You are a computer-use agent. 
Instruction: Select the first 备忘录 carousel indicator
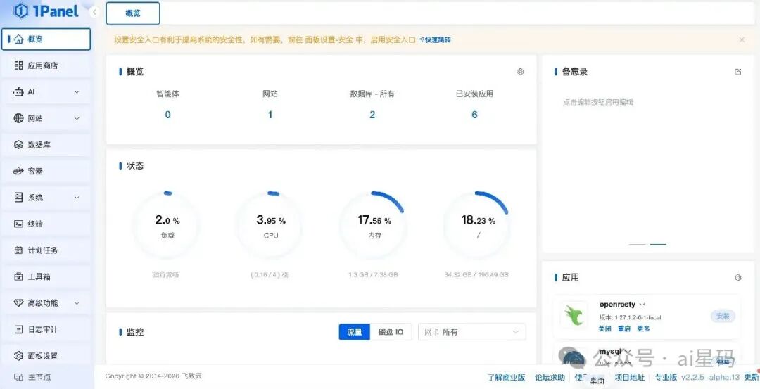click(x=638, y=244)
